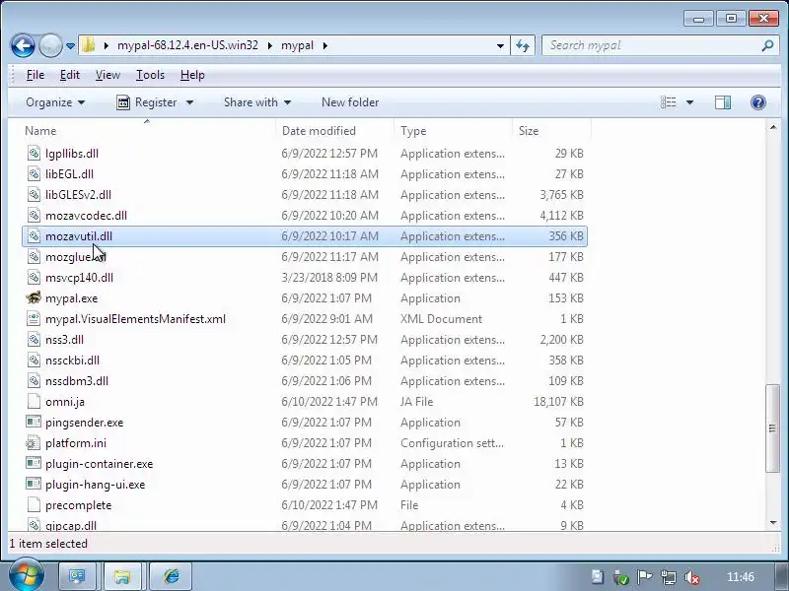
Task: Expand arrow after mypal-68.12.4.en-US.win32 breadcrumb
Action: coord(270,45)
